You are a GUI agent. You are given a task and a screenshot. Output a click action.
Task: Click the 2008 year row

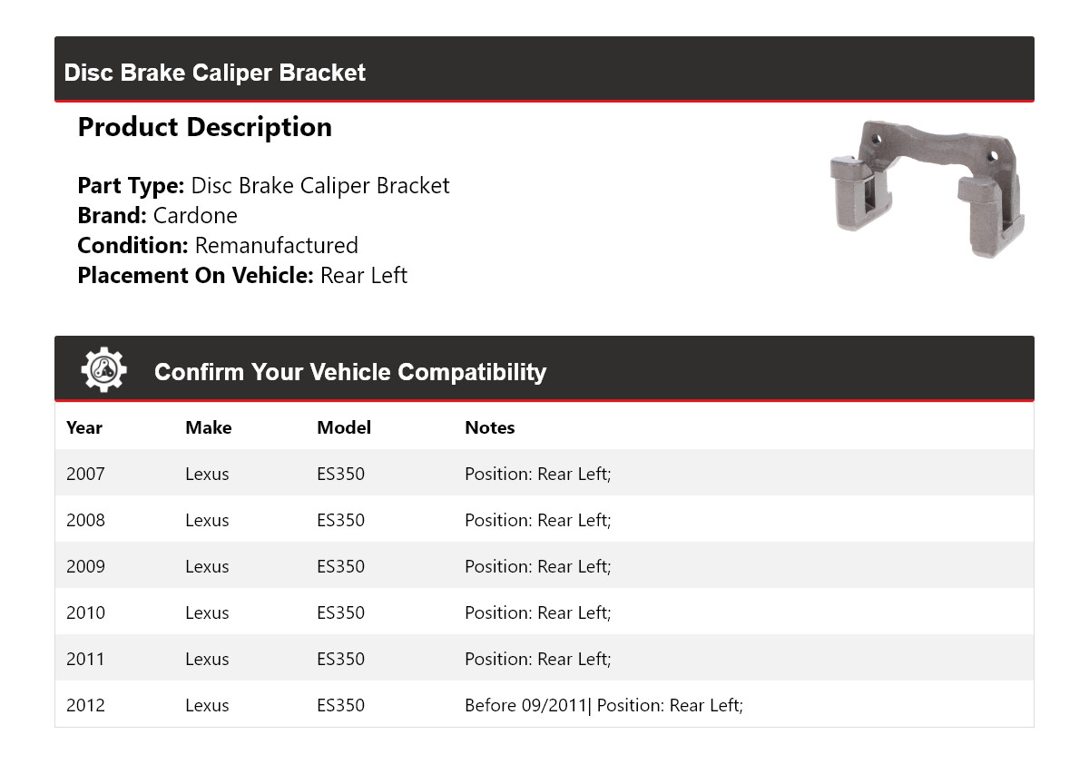click(85, 520)
